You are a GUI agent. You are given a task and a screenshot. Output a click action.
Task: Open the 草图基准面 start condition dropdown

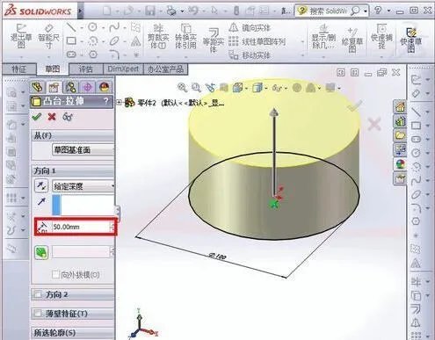tap(83, 150)
